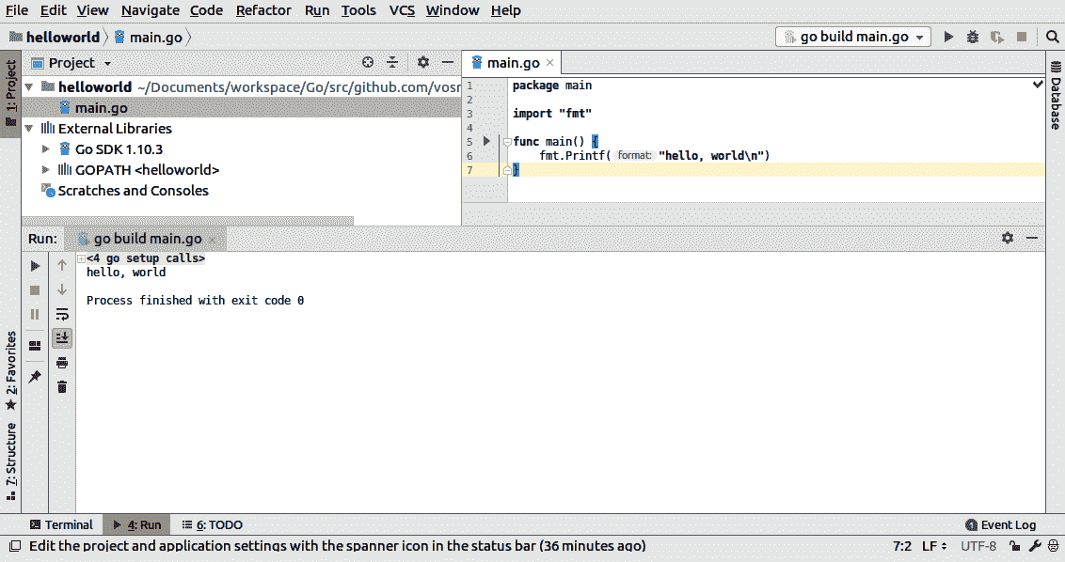This screenshot has width=1065, height=562.
Task: Rerun program from Run panel
Action: pyautogui.click(x=35, y=266)
